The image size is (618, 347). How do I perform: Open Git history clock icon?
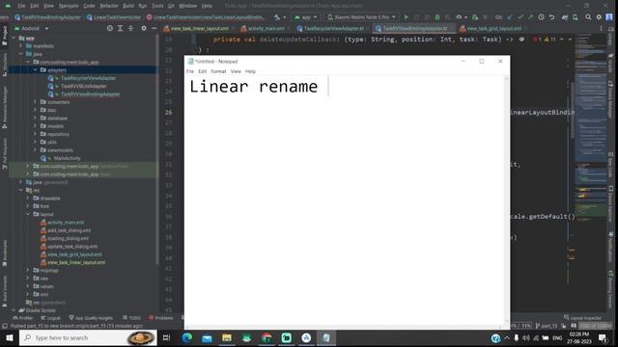pyautogui.click(x=541, y=17)
